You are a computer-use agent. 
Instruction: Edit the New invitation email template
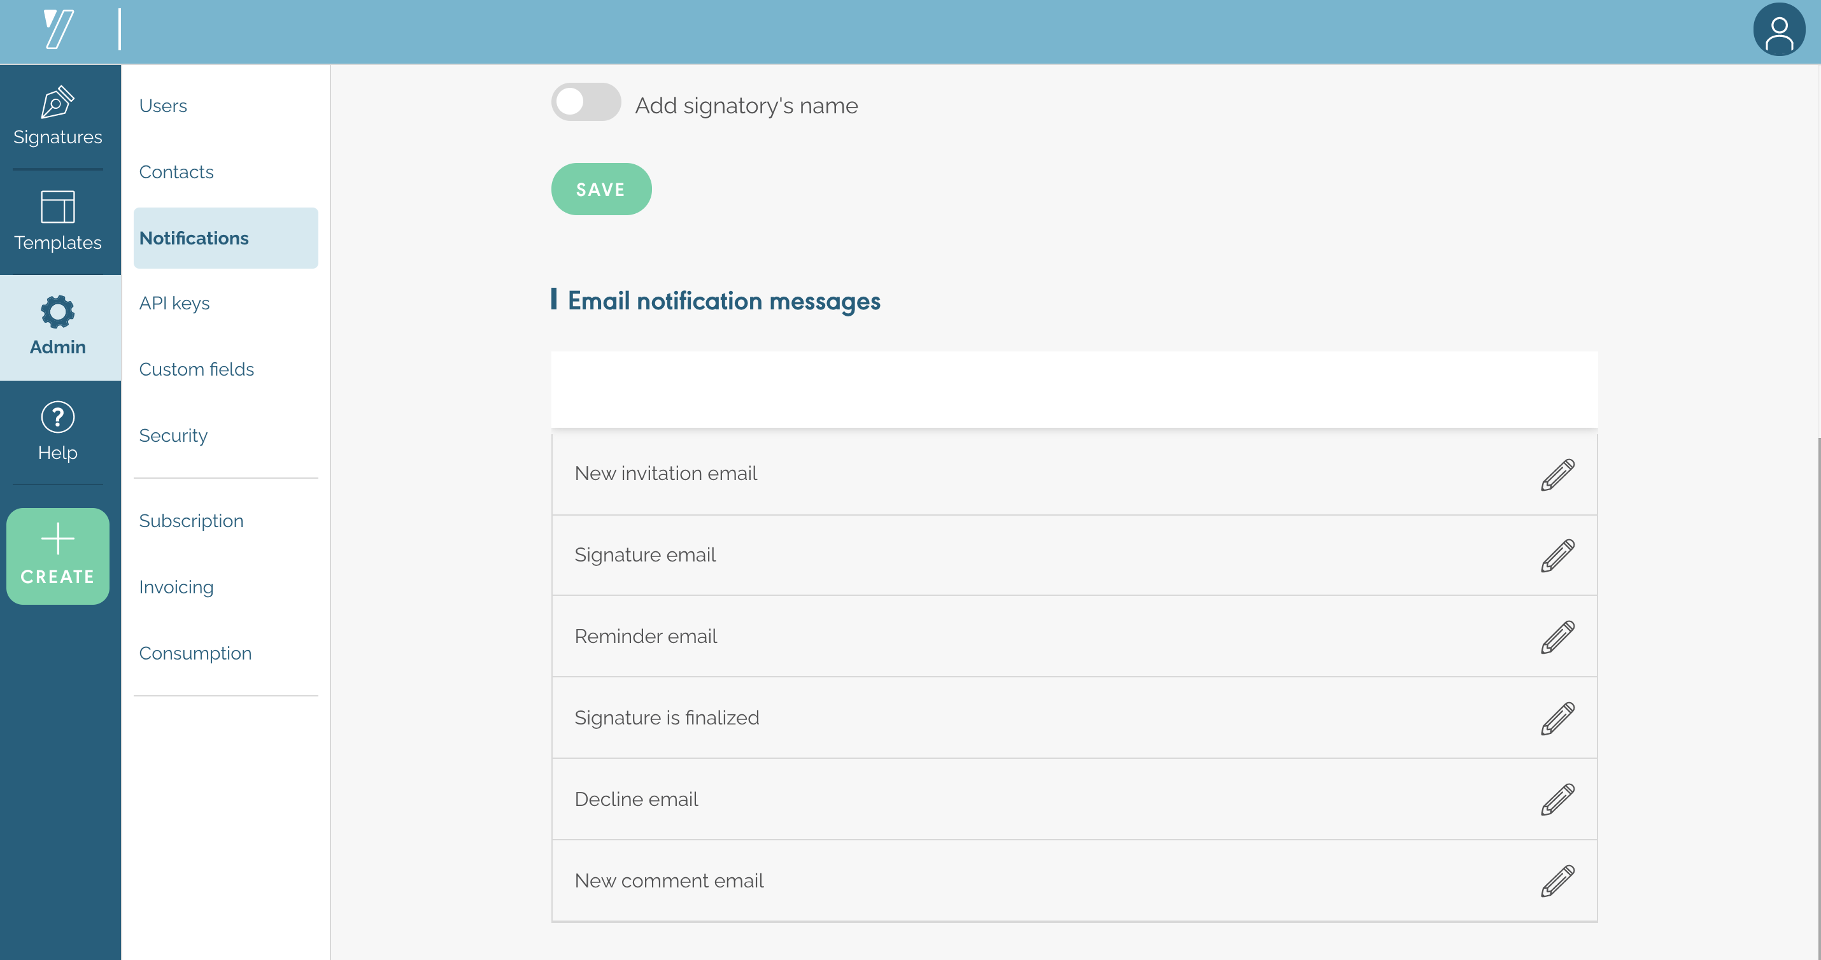coord(1557,474)
